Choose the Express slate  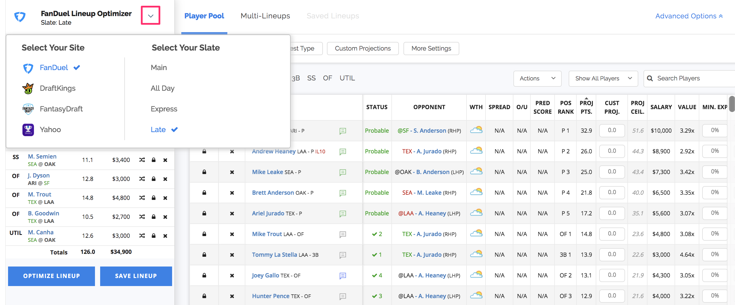(x=164, y=109)
